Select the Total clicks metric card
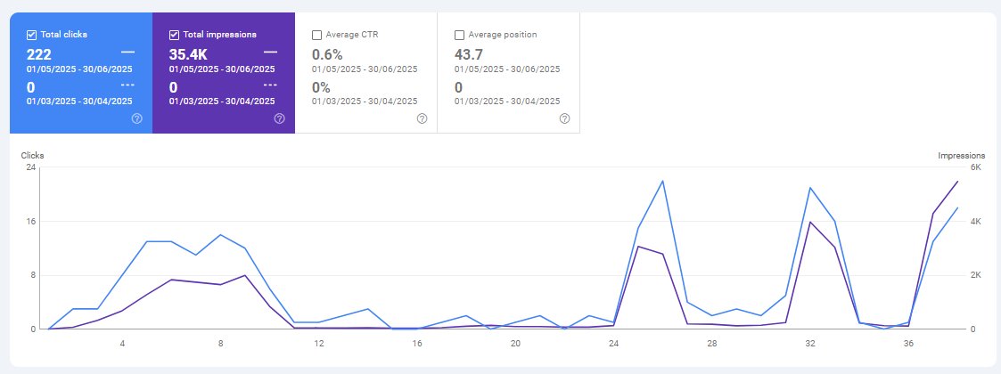 [x=81, y=73]
